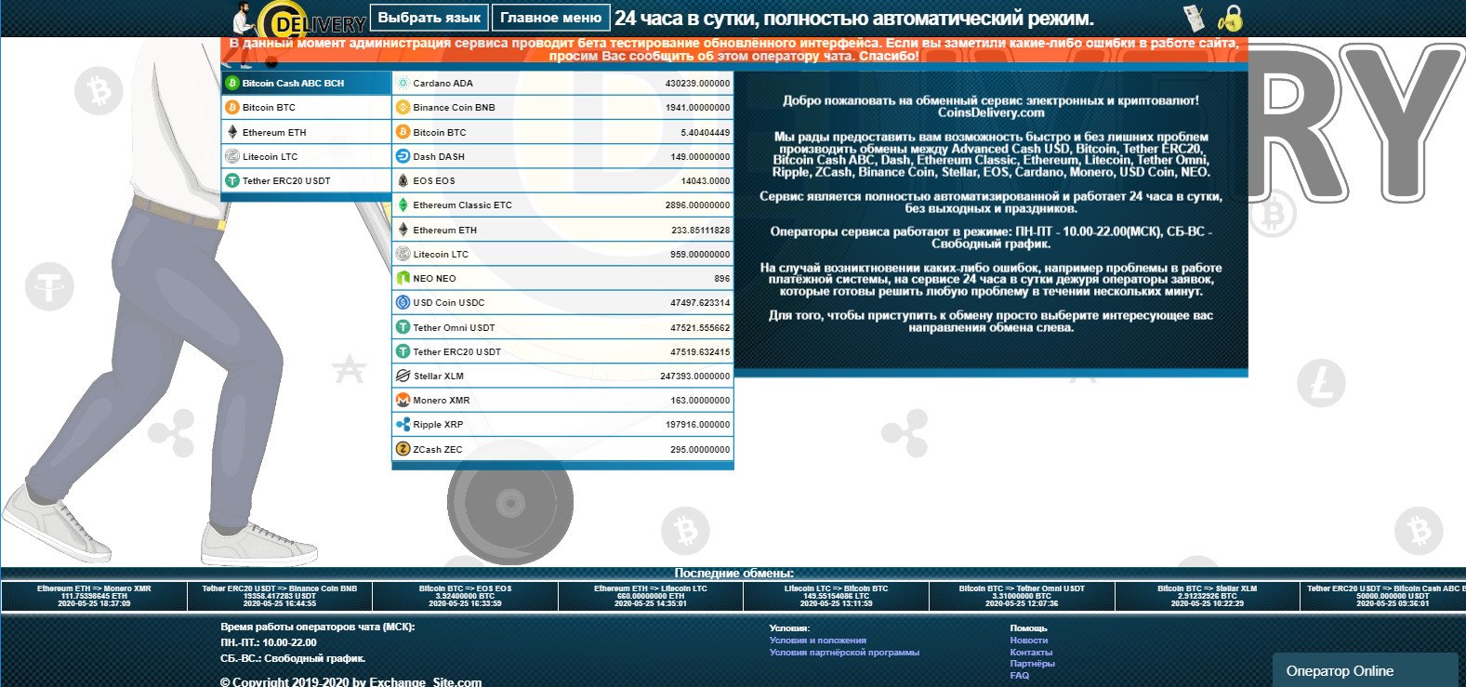Screen dimensions: 1466x687
Task: Click ZCash reserve value 295.00000000
Action: pos(700,450)
